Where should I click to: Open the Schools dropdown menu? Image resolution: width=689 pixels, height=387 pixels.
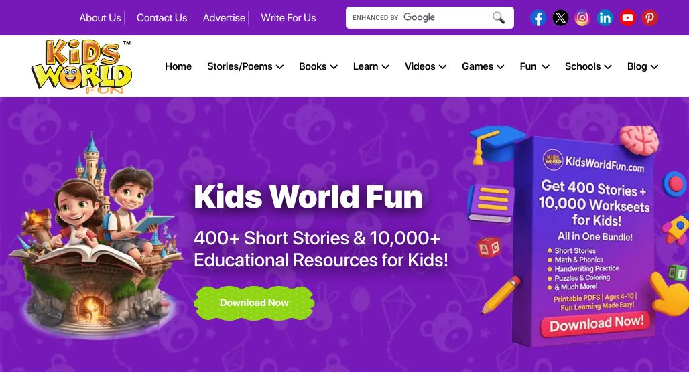click(x=588, y=66)
